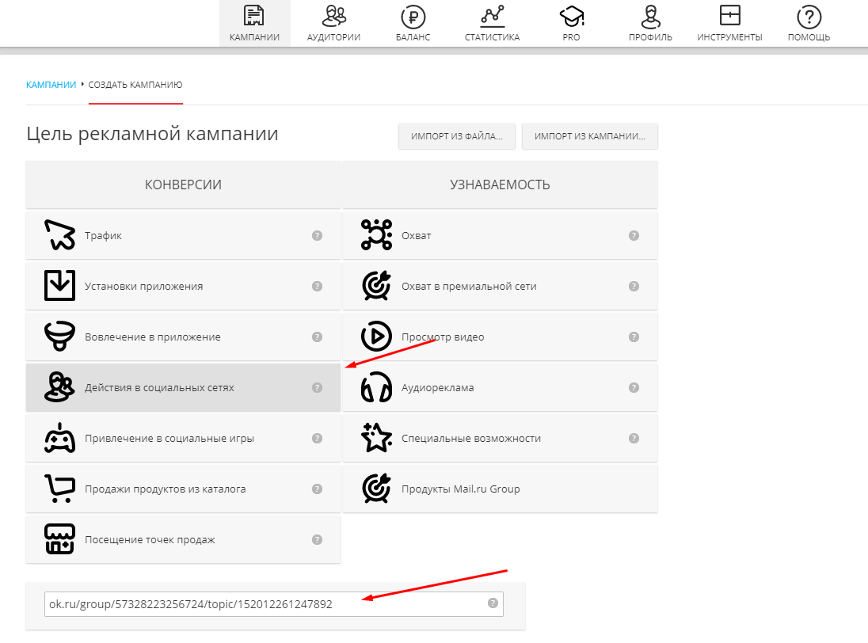868x643 pixels.
Task: Switch to the ИНСТРУМЕНТЫ menu label
Action: coord(729,37)
